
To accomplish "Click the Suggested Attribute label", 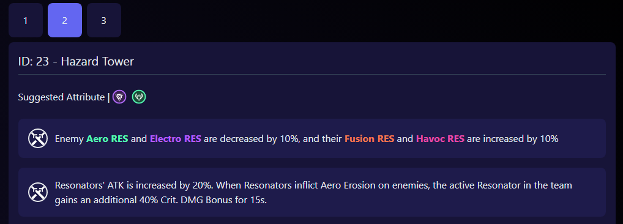I will [61, 97].
